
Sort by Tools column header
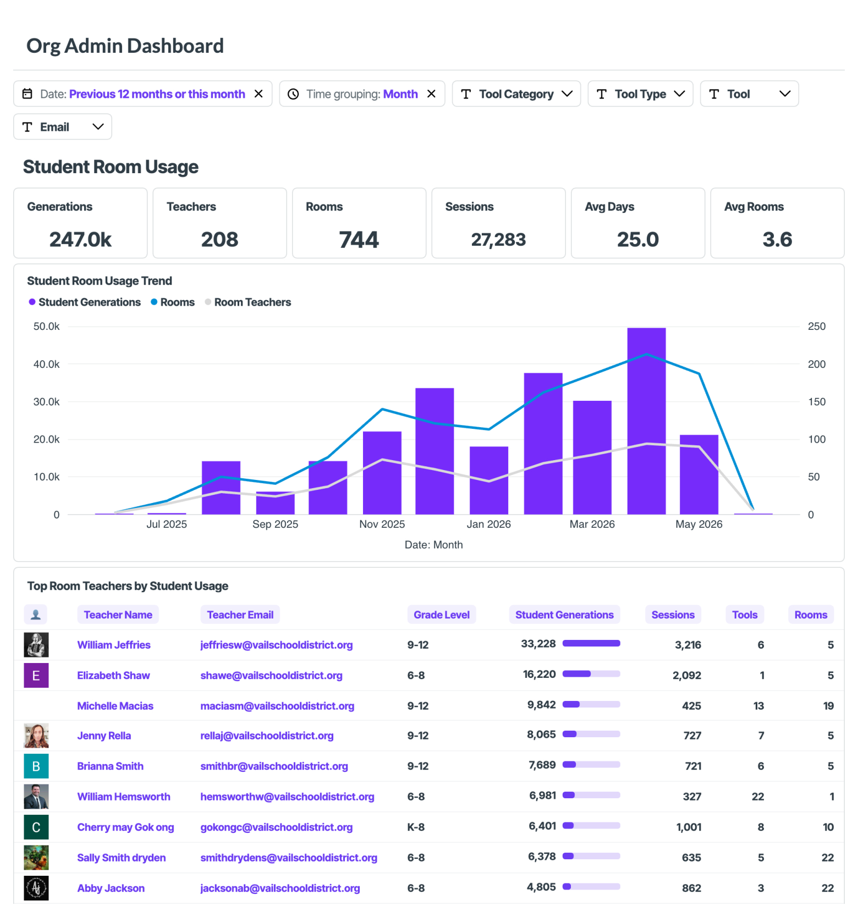coord(745,615)
